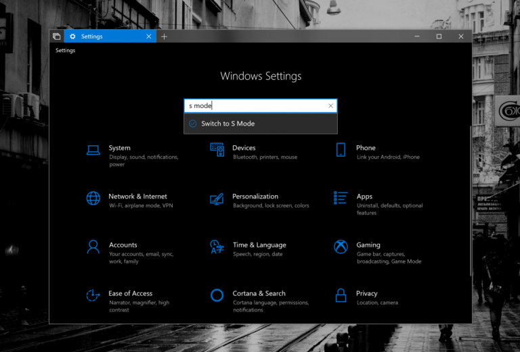Click 'Link your Android, iPhone' text
This screenshot has height=352, width=520.
coord(388,157)
